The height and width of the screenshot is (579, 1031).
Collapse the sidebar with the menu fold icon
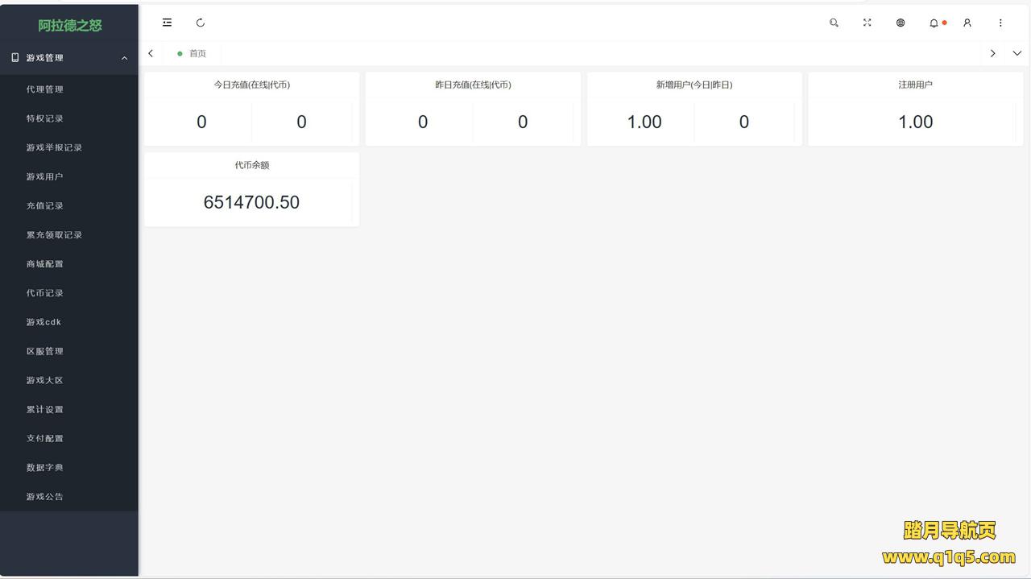167,23
